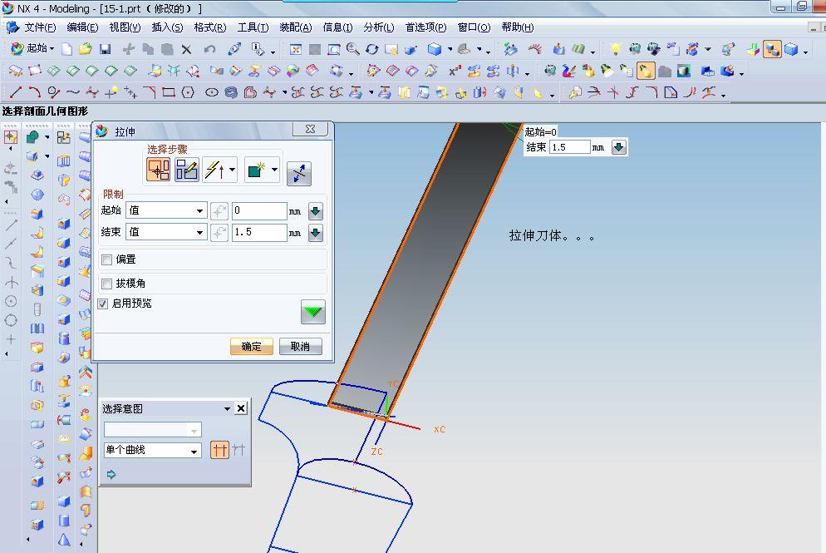
Task: Click the Undo arrow icon
Action: coord(209,49)
